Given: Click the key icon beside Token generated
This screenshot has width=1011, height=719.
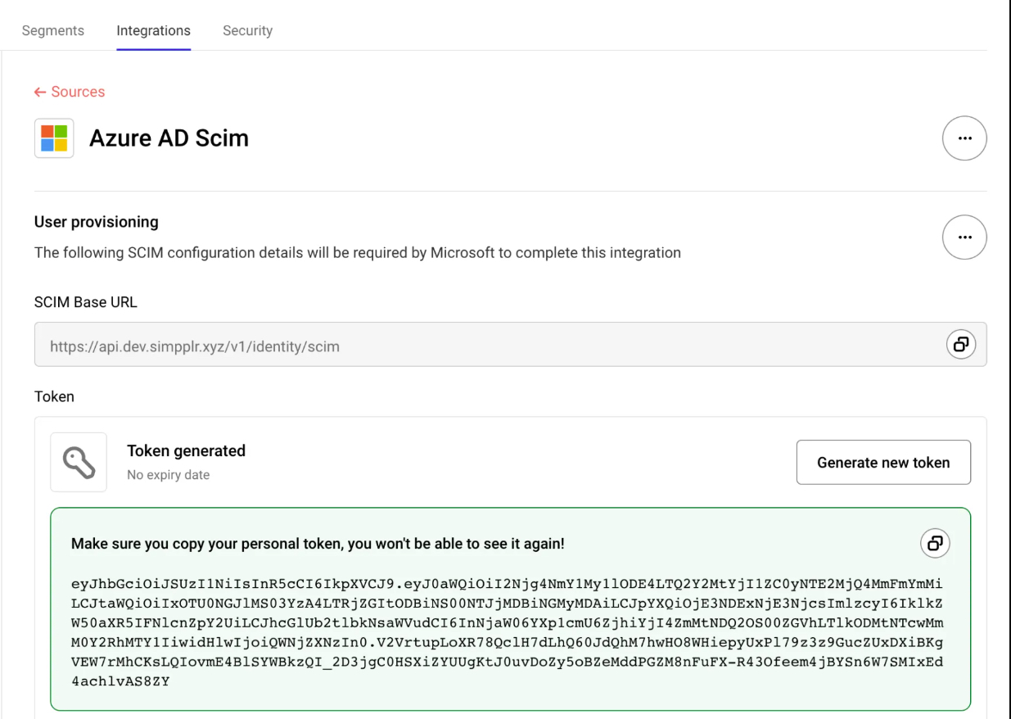Looking at the screenshot, I should 79,463.
